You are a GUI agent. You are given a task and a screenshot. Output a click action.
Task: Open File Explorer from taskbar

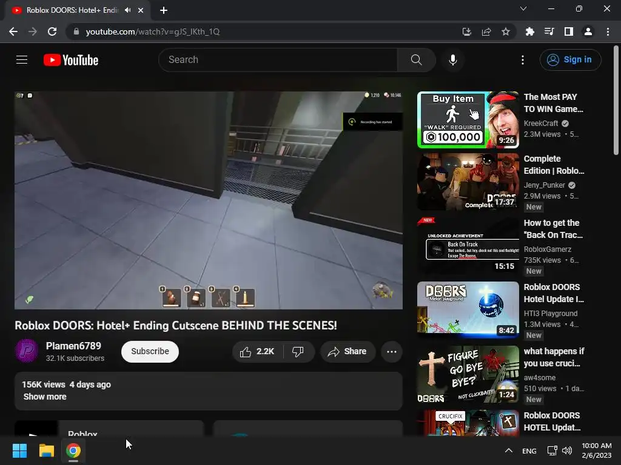pos(46,450)
